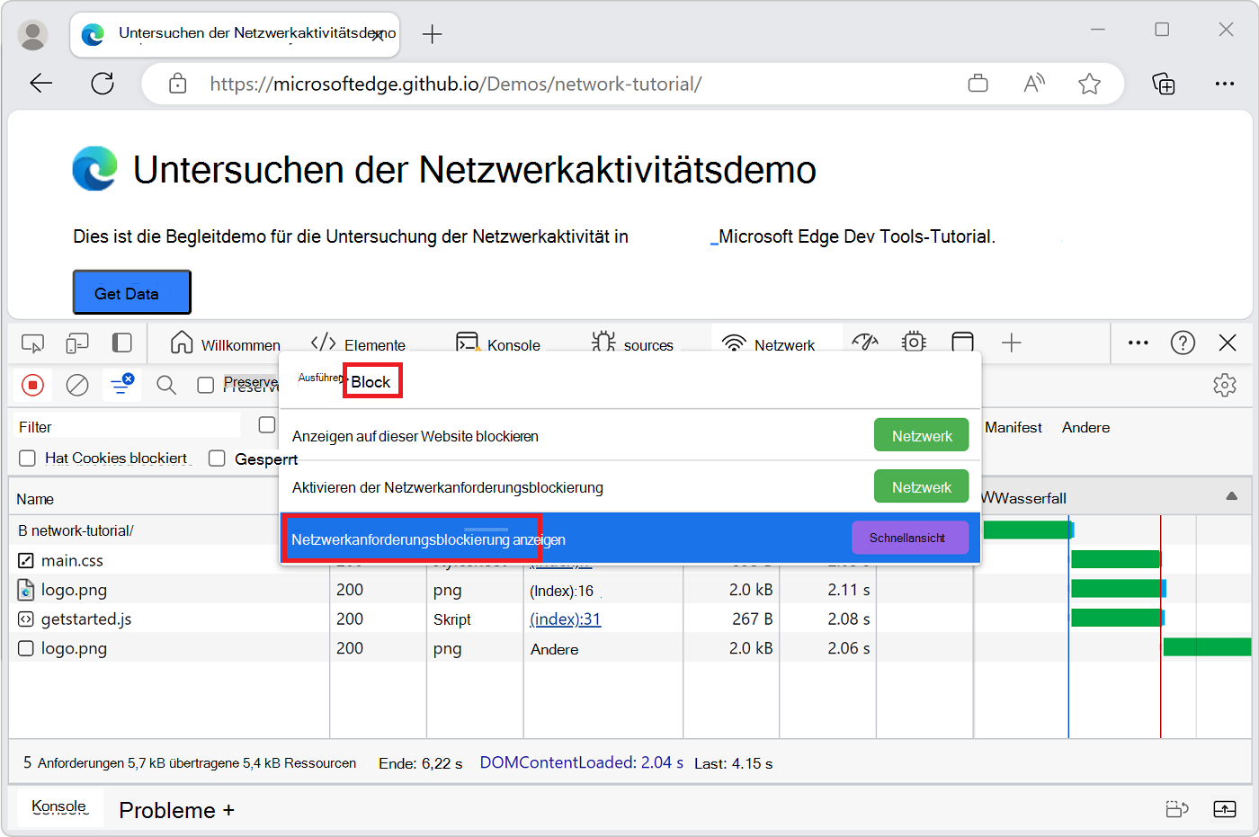Open the network search tool
This screenshot has width=1259, height=837.
(166, 385)
